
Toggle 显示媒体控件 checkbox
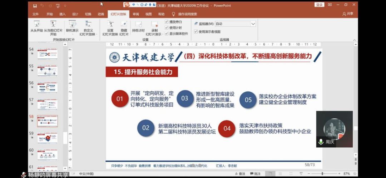click(x=167, y=34)
